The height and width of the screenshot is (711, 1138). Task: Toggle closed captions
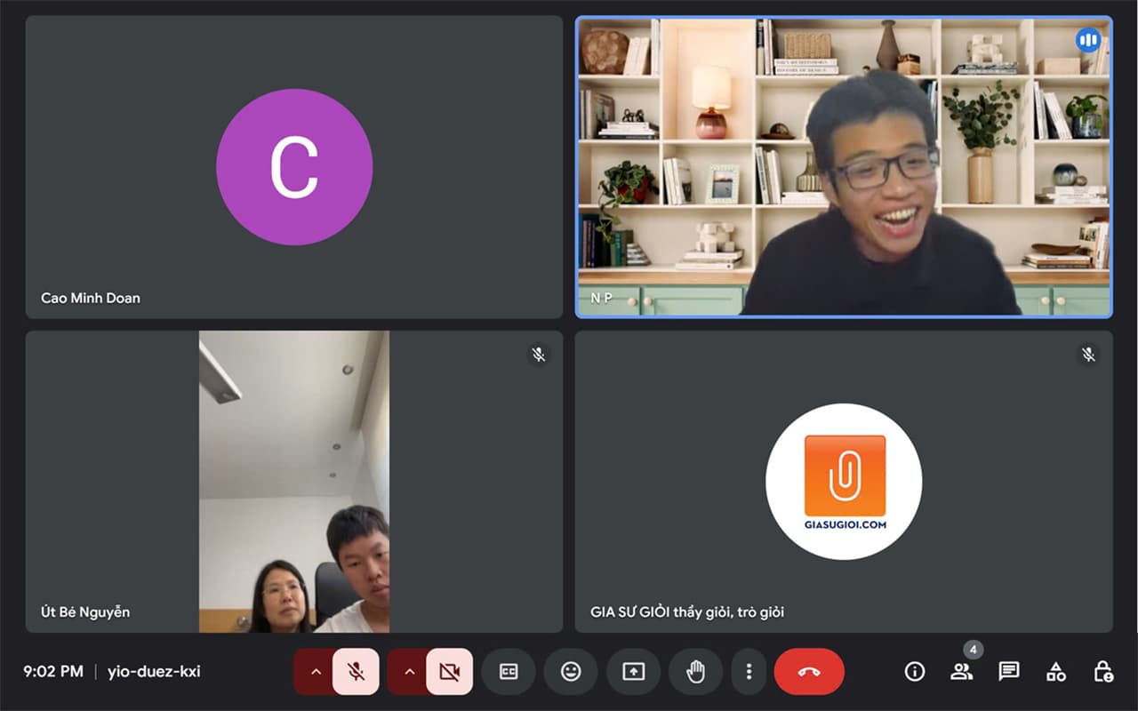coord(509,672)
